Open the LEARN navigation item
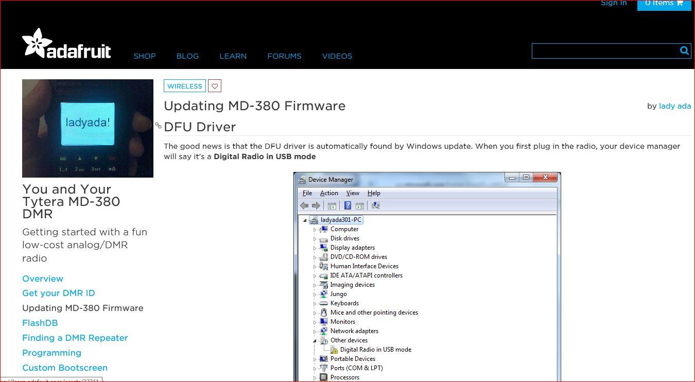695x382 pixels. tap(233, 56)
